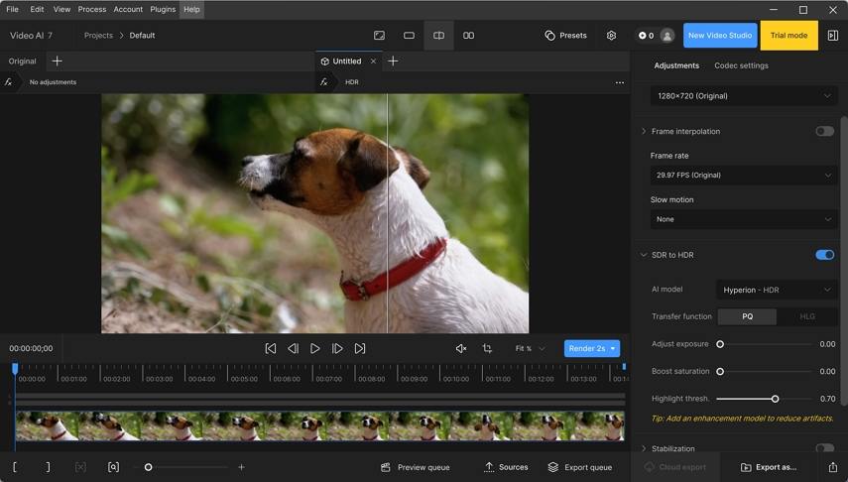Image resolution: width=848 pixels, height=482 pixels.
Task: Switch to the Codec settings tab
Action: 741,65
